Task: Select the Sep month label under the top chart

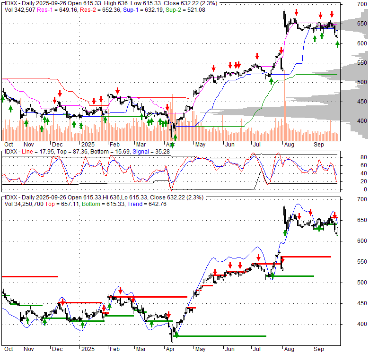Action: 319,145
